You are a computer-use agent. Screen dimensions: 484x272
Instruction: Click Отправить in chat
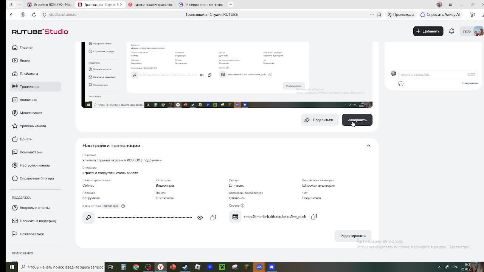pyautogui.click(x=470, y=83)
